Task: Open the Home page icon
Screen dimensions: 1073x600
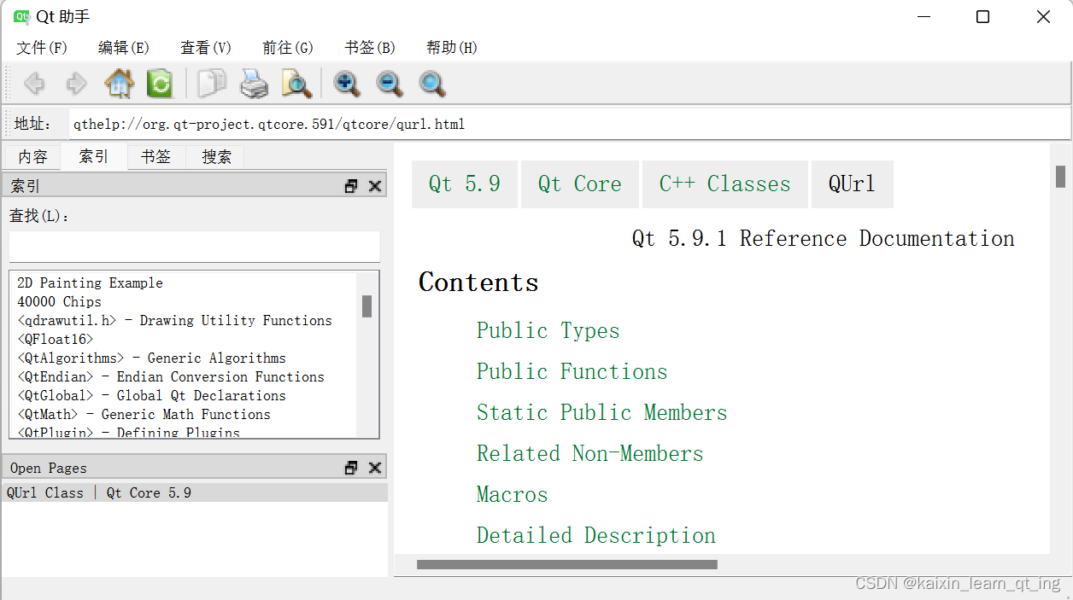Action: coord(119,84)
